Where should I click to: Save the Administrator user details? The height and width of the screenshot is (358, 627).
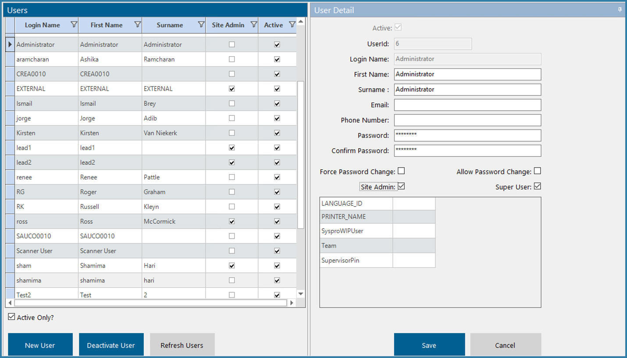[x=429, y=345]
